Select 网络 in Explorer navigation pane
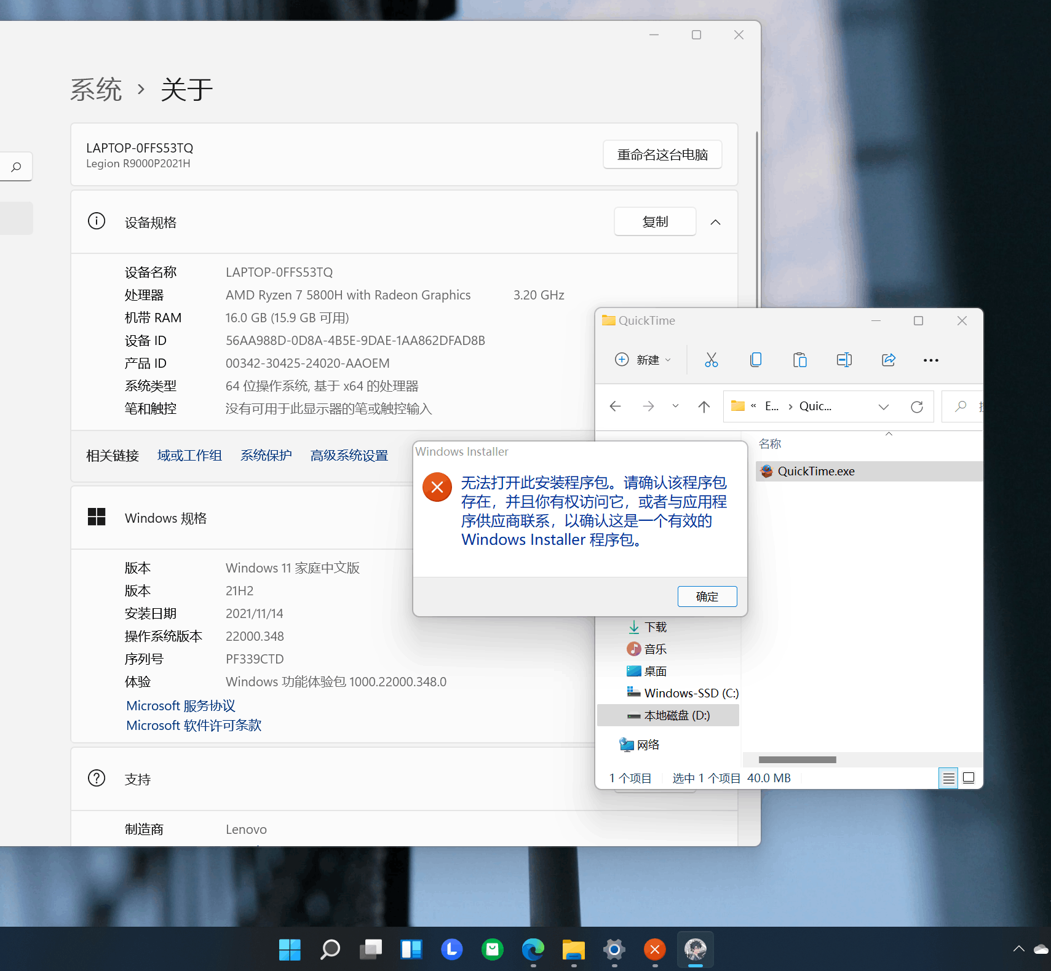 click(640, 745)
